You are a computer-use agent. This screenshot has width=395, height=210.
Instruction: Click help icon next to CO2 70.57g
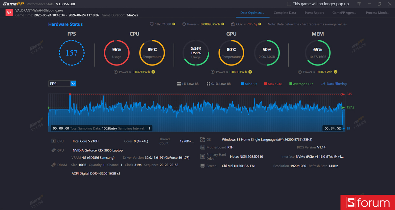click(260, 24)
